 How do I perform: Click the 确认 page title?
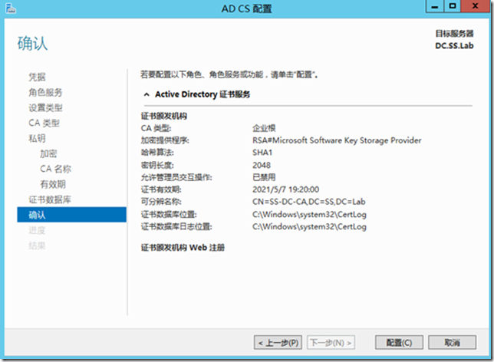click(x=32, y=44)
